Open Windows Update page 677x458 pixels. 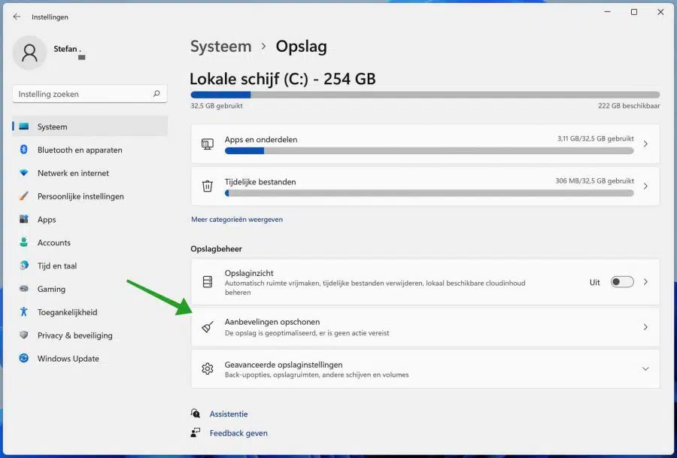point(90,358)
